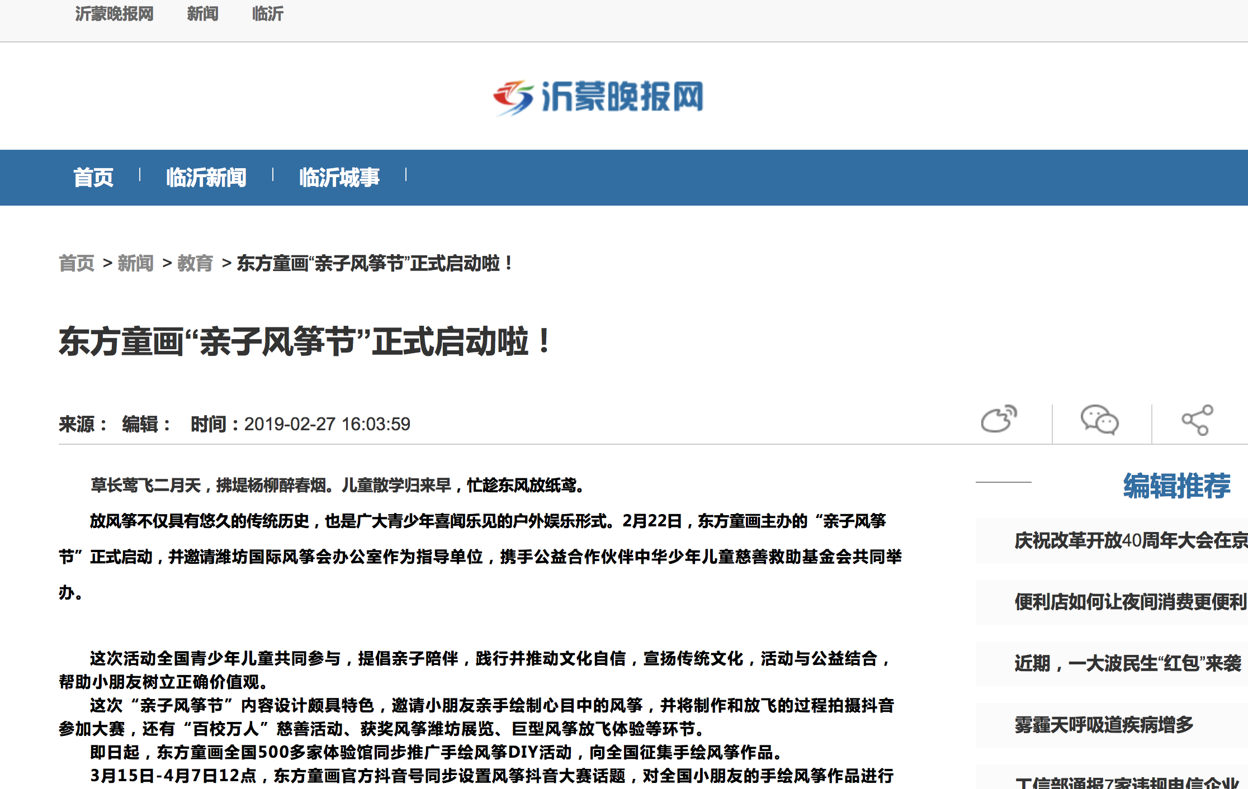The height and width of the screenshot is (789, 1248).
Task: Open the 临沂新闻 navigation tab
Action: (x=206, y=178)
